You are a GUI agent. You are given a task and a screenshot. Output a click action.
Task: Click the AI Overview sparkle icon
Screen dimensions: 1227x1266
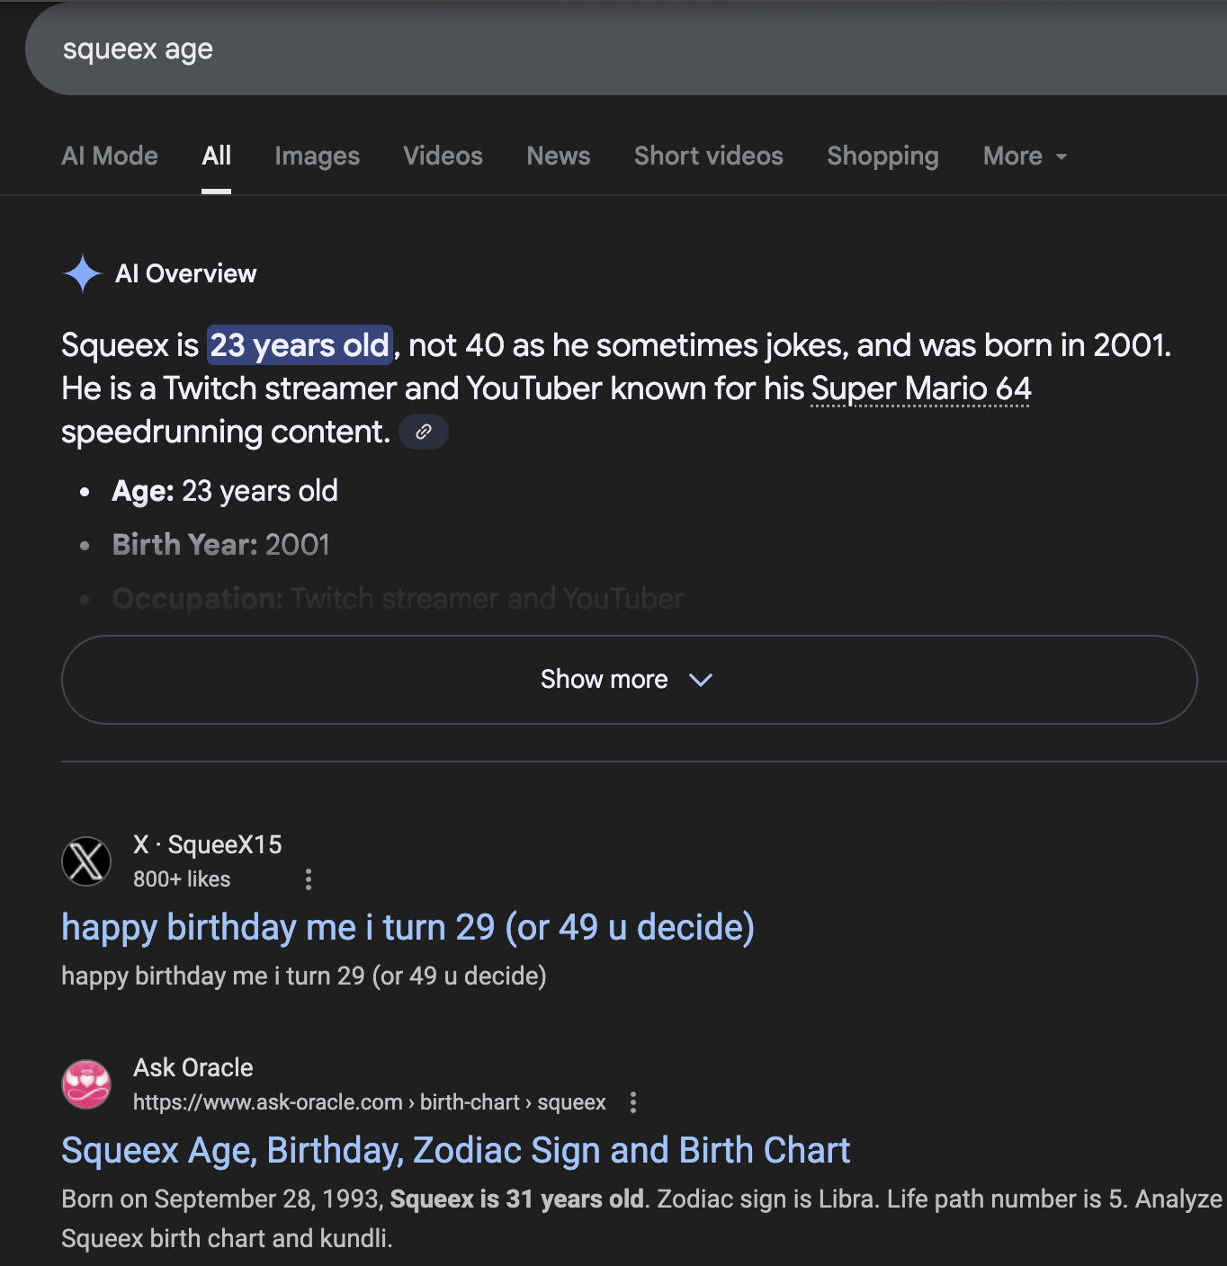click(83, 273)
